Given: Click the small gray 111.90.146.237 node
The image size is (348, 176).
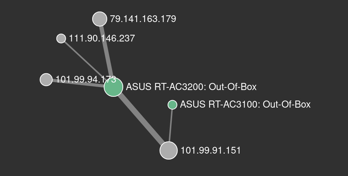Looking at the screenshot, I should 61,38.
